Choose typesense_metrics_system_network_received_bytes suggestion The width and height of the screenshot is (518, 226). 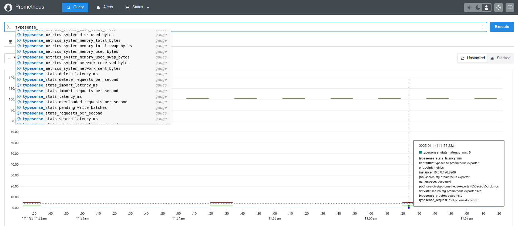pos(93,63)
